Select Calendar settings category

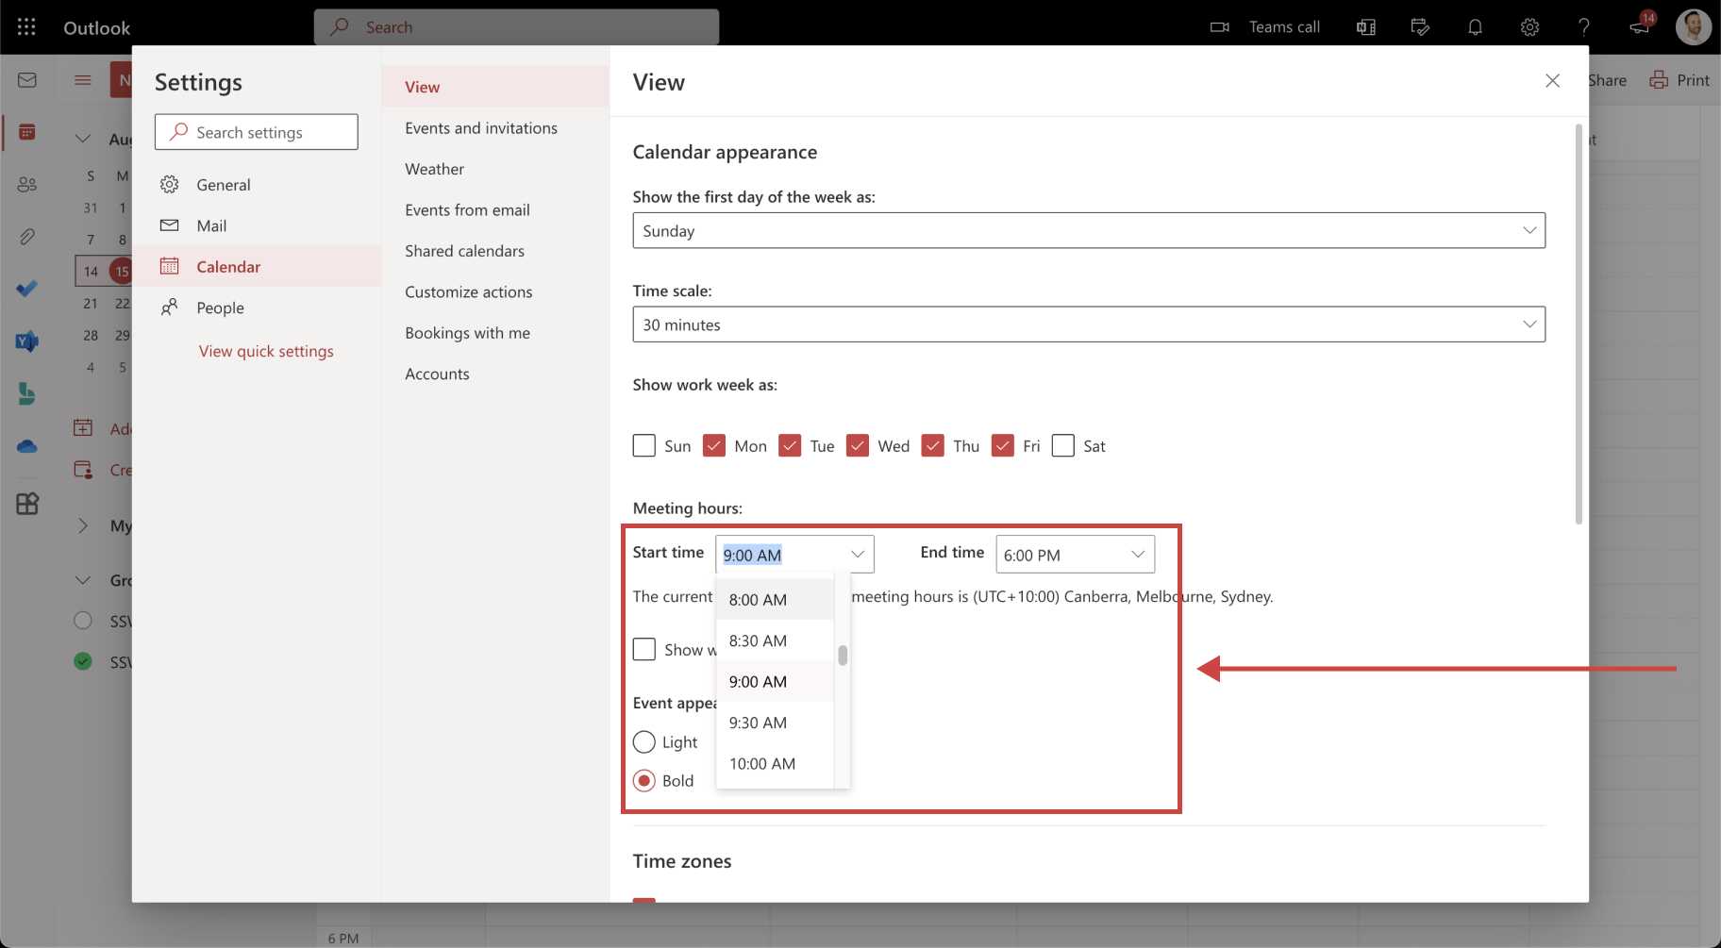tap(257, 267)
